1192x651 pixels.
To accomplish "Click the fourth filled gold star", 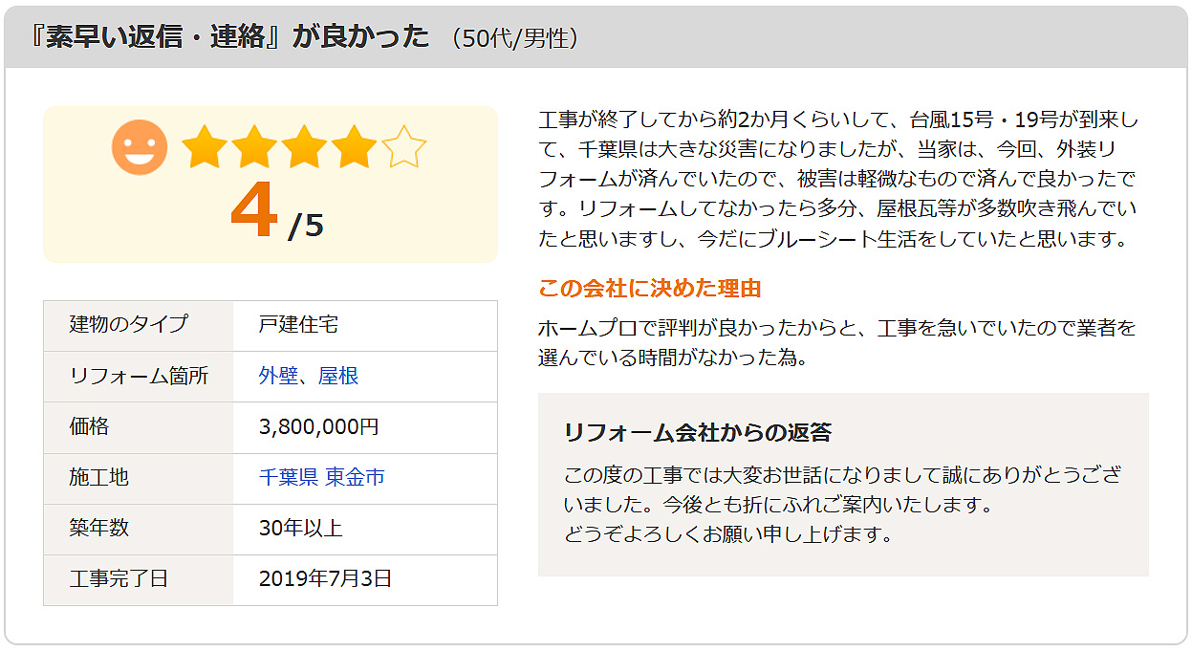I will [x=355, y=147].
